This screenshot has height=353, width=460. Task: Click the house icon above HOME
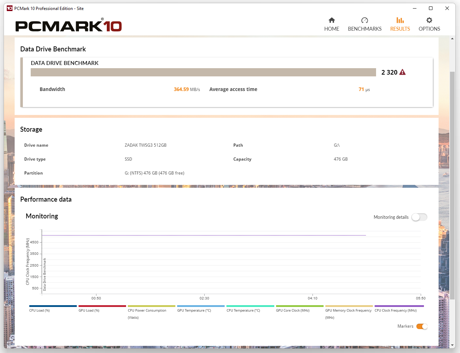(x=332, y=20)
